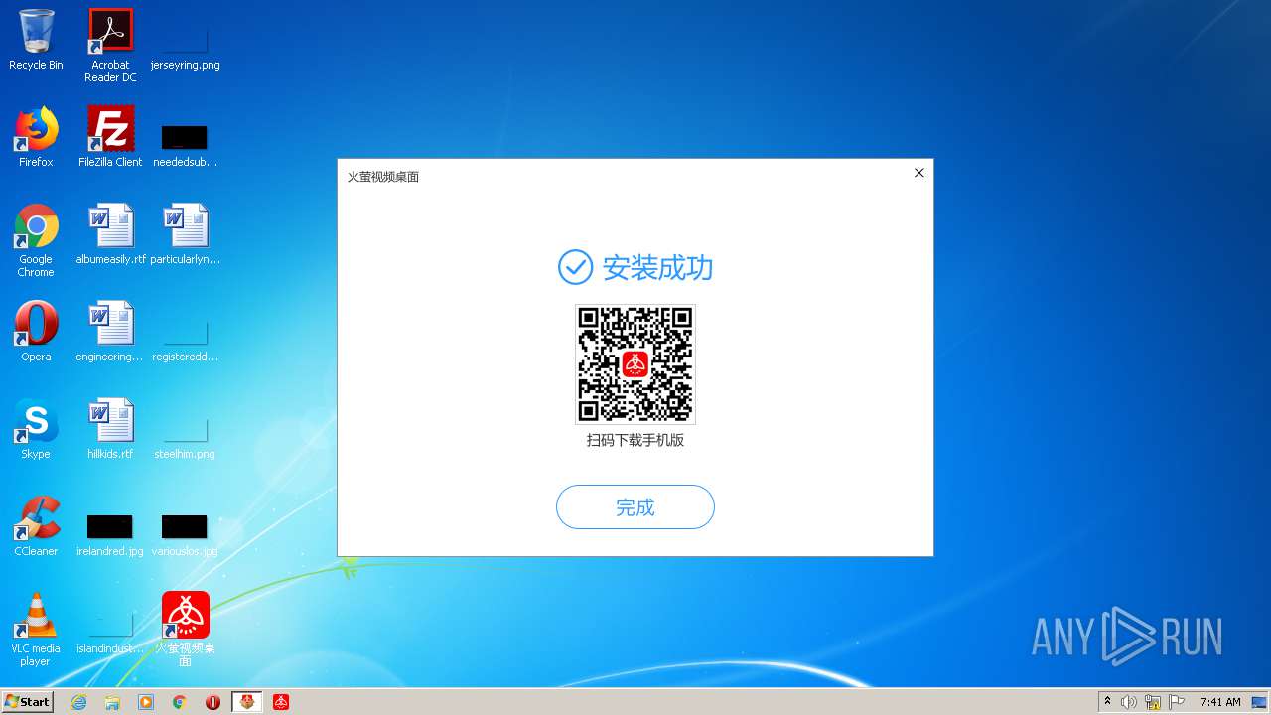The height and width of the screenshot is (715, 1271).
Task: Launch Internet Explorer from taskbar
Action: coord(78,702)
